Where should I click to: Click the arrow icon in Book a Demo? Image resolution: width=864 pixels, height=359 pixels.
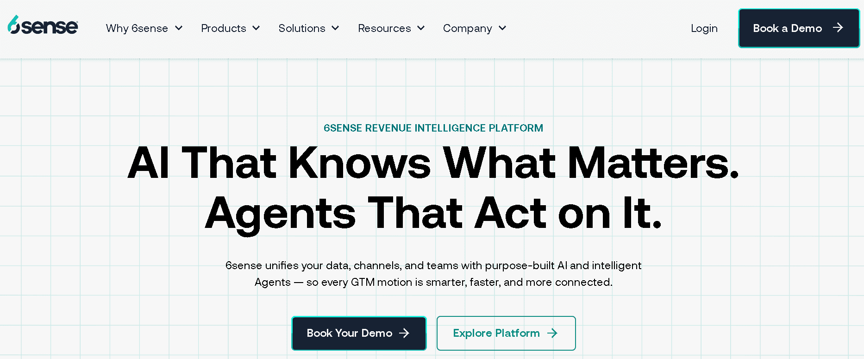click(838, 28)
